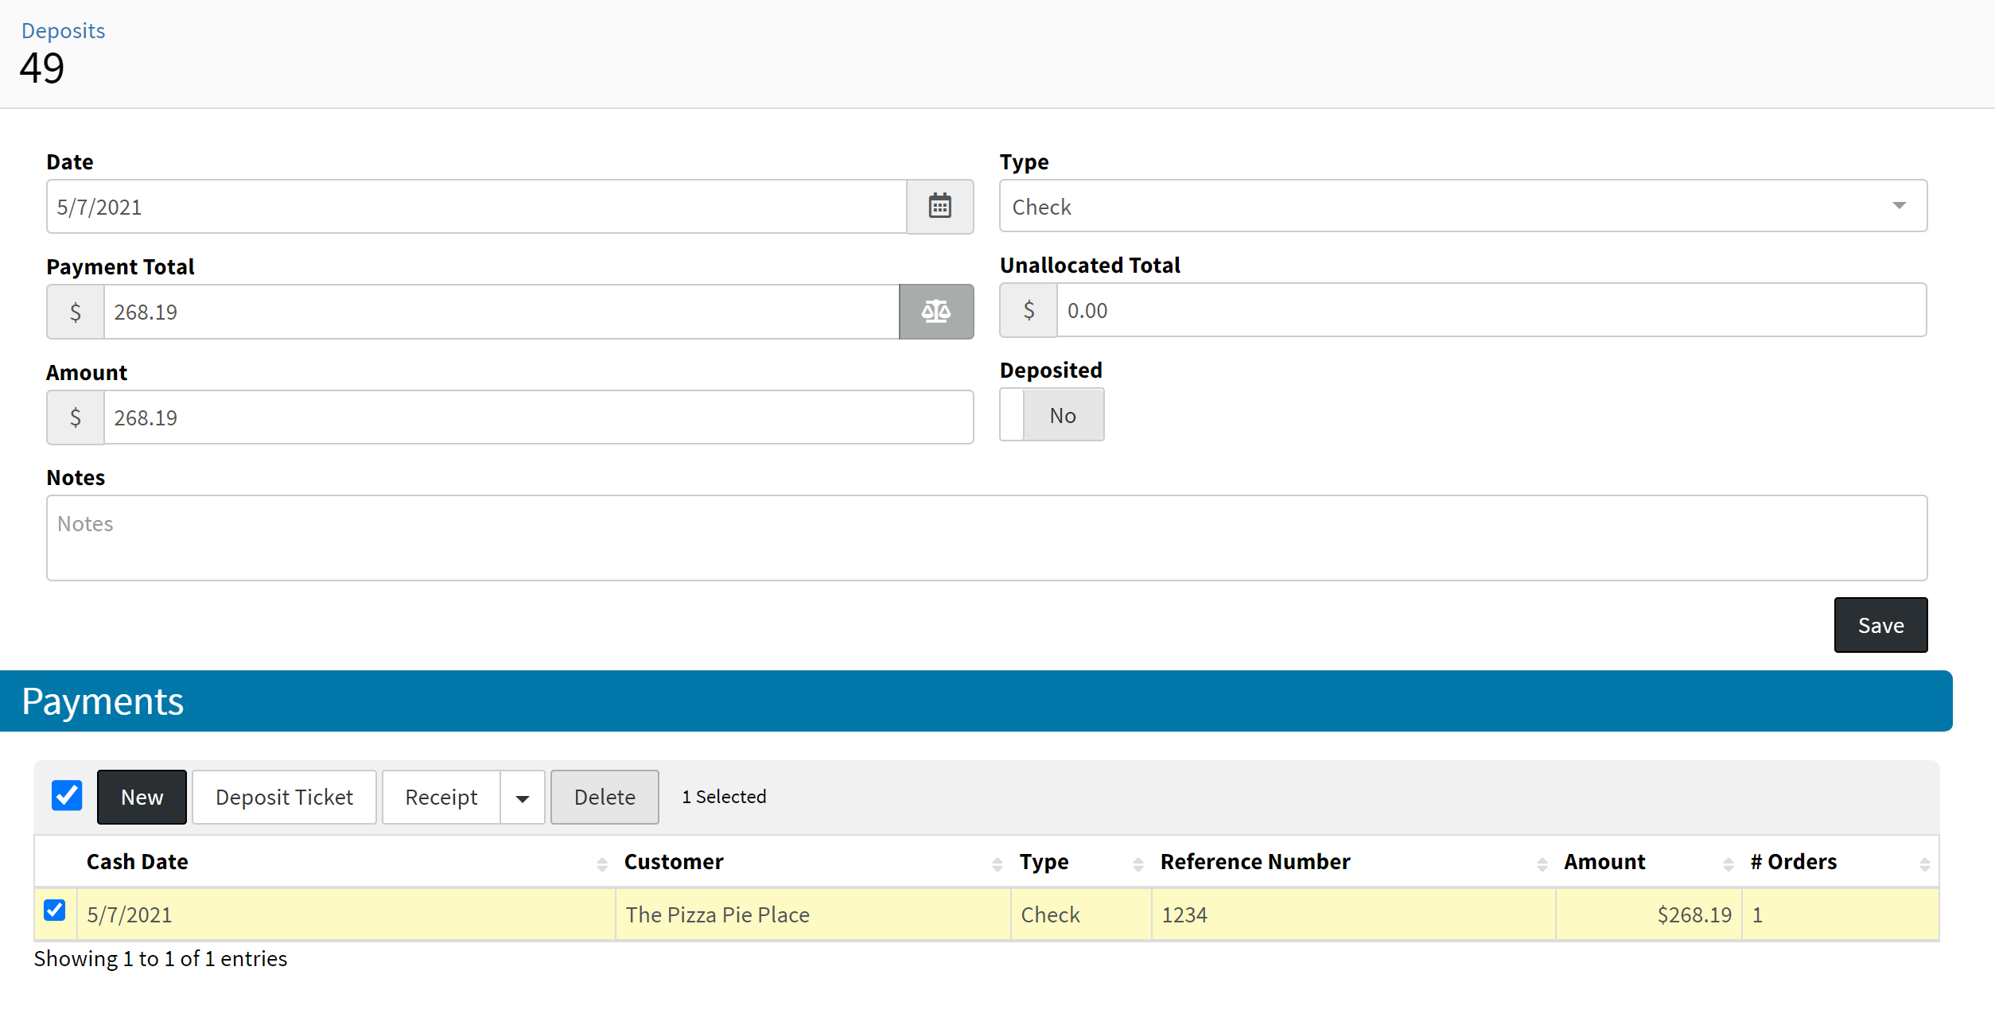Expand the Receipt dropdown arrow
Viewport: 1995px width, 1021px height.
523,798
